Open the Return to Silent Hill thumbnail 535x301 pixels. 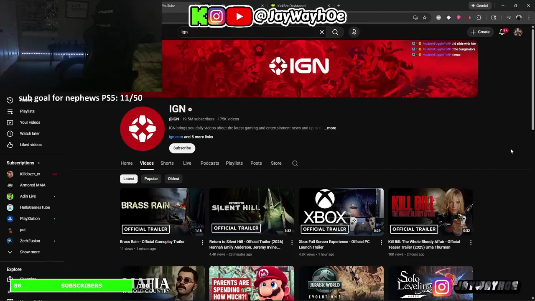point(252,212)
